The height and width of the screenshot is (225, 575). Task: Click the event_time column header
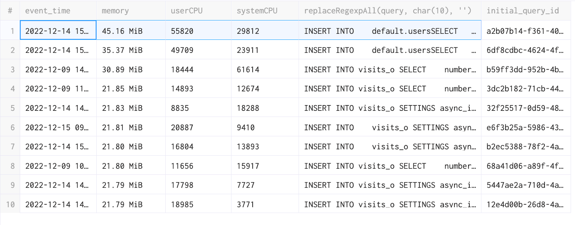coord(48,11)
